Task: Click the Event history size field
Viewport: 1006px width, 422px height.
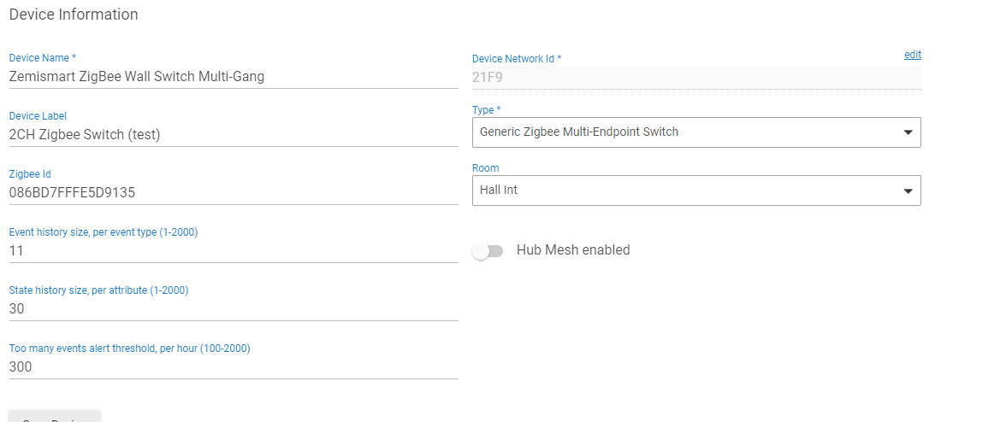Action: (x=233, y=250)
